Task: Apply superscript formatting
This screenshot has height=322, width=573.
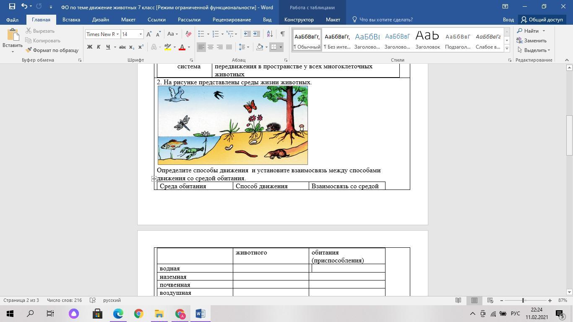Action: pos(141,47)
